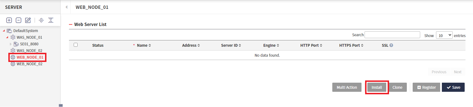Open the Show entries dropdown
The width and height of the screenshot is (473, 107).
[x=444, y=35]
